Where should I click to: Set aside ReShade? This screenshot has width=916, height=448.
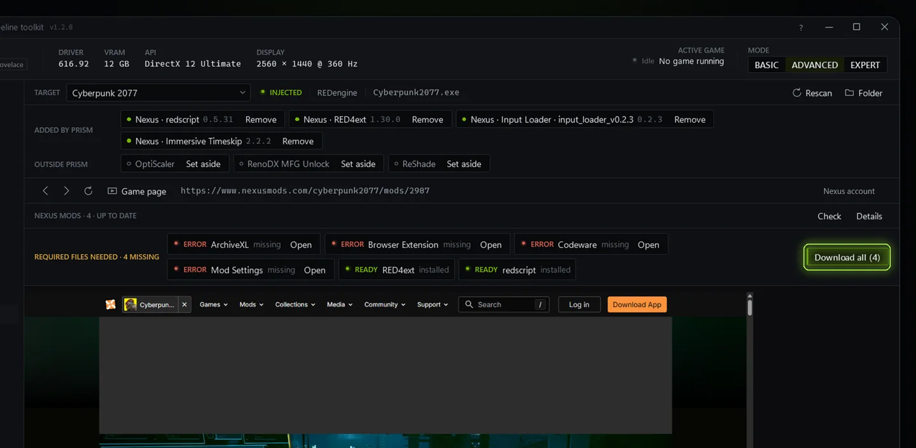pos(464,164)
